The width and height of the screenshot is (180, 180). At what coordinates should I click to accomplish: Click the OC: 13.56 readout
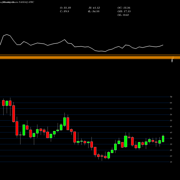click(x=124, y=8)
